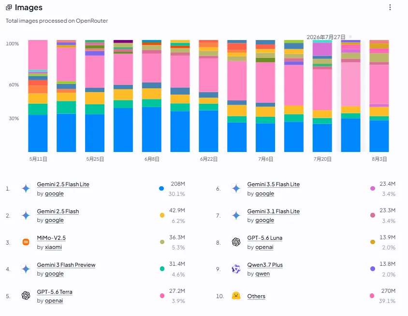Open the Gemini 3.1 Flash Lite link

pyautogui.click(x=273, y=211)
